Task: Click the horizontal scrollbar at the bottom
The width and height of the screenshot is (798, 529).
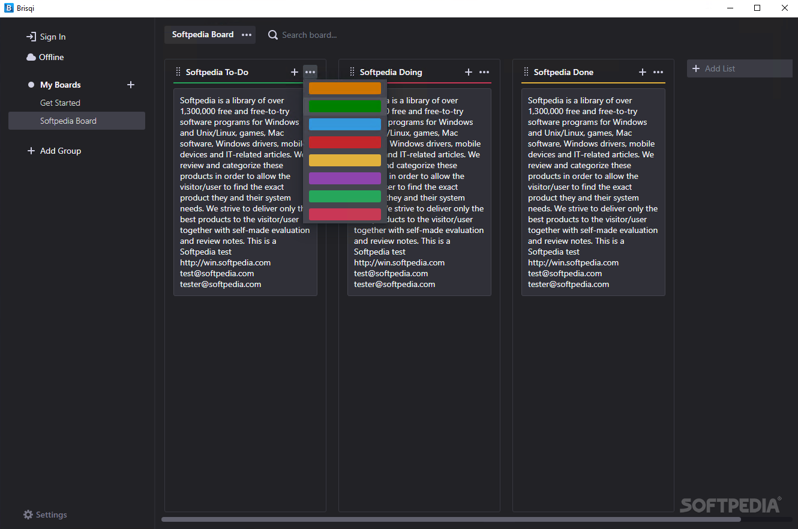Action: point(451,519)
